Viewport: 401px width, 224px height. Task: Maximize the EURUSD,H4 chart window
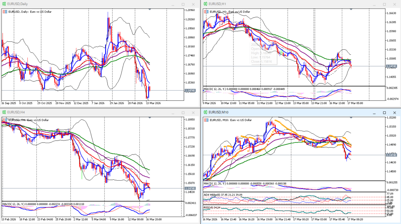[x=183, y=112]
